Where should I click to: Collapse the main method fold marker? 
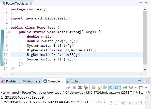coord(9,32)
